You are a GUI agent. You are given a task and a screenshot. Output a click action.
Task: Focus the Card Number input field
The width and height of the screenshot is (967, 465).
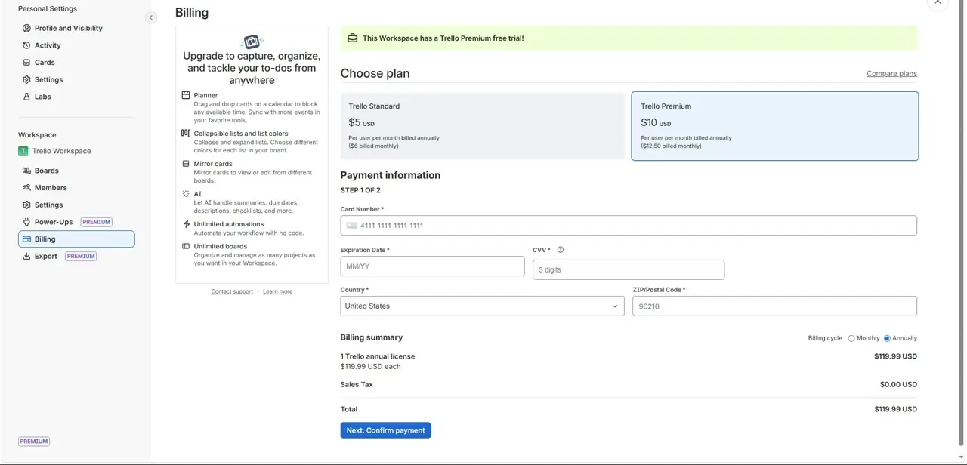coord(629,226)
